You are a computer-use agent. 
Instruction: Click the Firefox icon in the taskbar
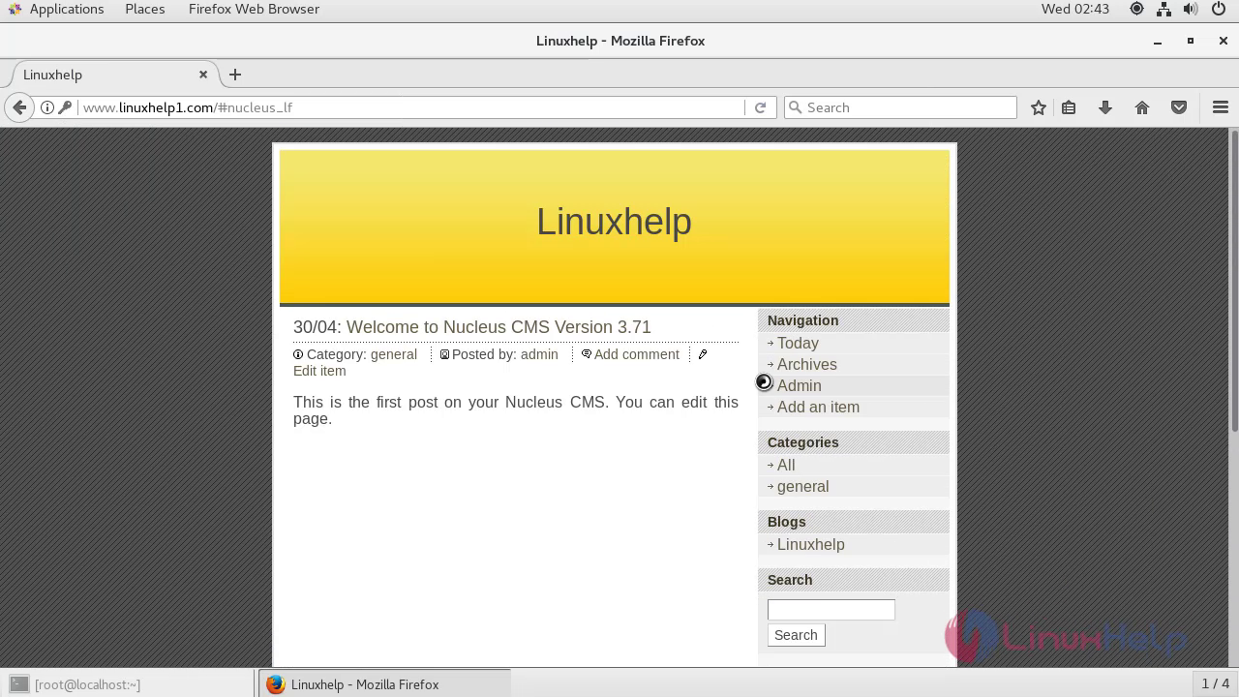pos(276,684)
